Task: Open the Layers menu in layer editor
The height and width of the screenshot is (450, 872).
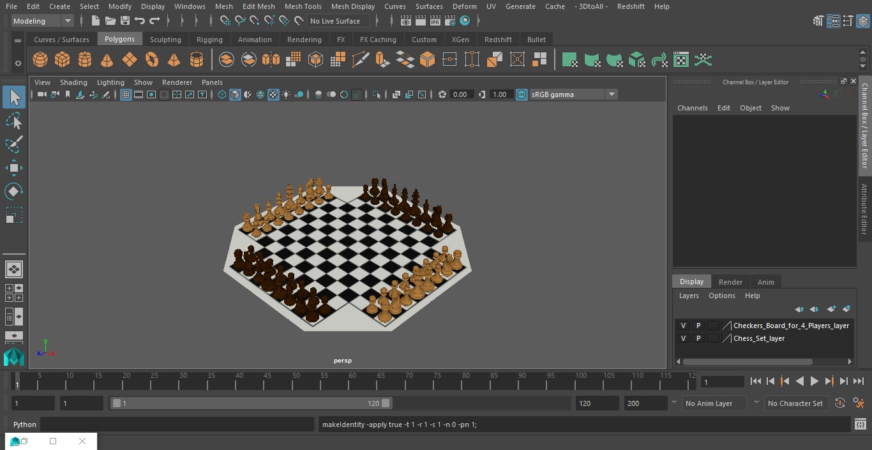Action: 689,296
